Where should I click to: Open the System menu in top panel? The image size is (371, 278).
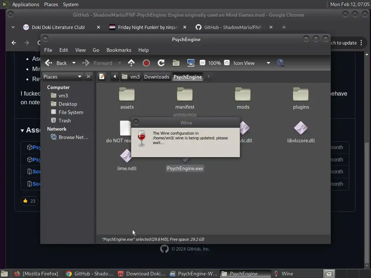point(71,4)
